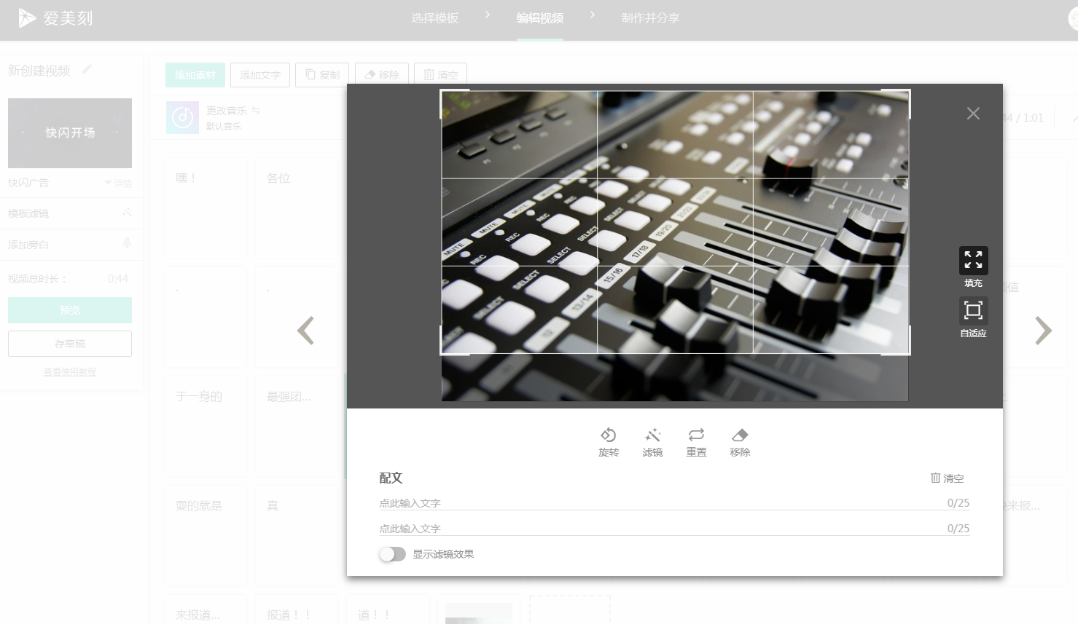The image size is (1078, 624).
Task: Click the 移除 eraser icon in dialog
Action: point(740,435)
